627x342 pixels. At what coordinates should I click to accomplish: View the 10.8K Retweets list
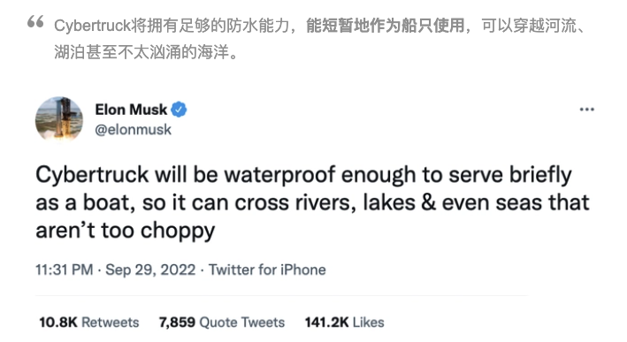pyautogui.click(x=89, y=322)
